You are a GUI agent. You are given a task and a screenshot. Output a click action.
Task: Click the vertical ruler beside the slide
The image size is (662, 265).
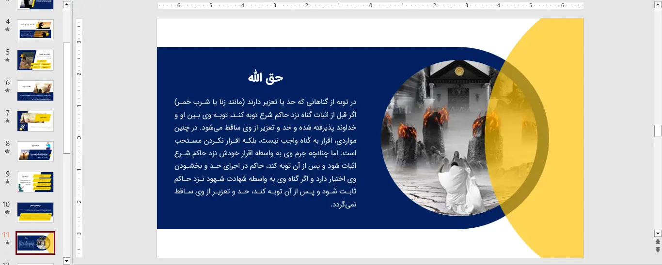pyautogui.click(x=79, y=138)
